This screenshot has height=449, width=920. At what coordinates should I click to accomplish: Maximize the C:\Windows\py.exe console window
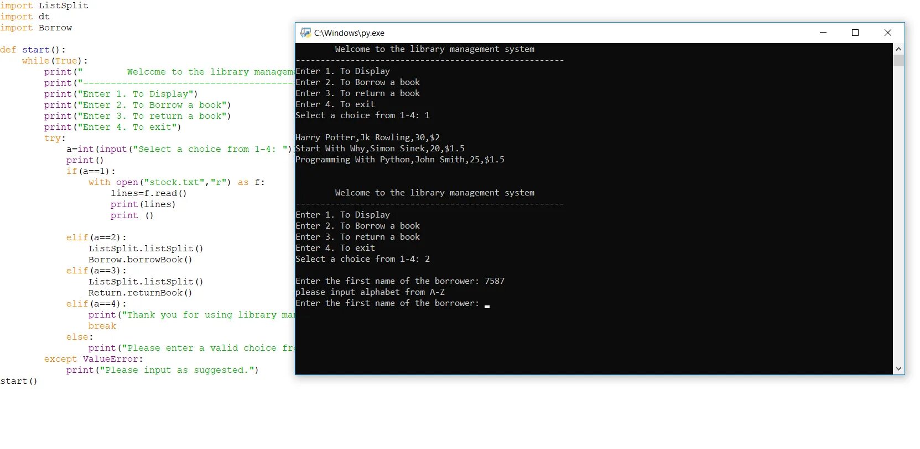click(x=855, y=33)
